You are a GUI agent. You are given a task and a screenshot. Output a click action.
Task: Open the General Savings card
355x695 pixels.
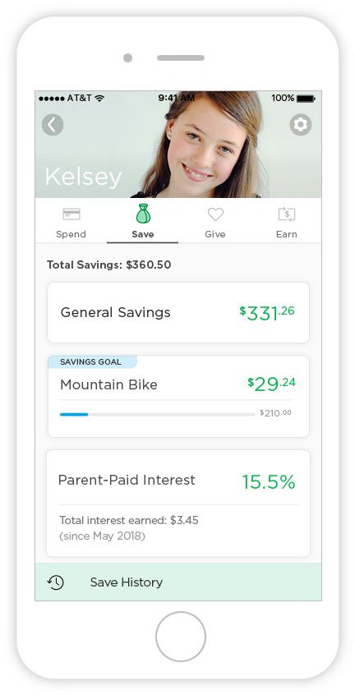[x=178, y=312]
